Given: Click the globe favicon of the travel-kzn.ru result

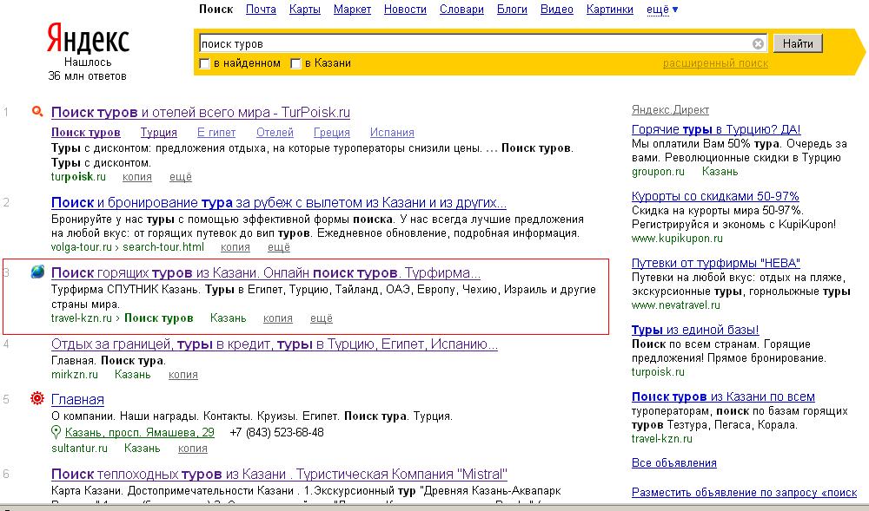Looking at the screenshot, I should 37,272.
